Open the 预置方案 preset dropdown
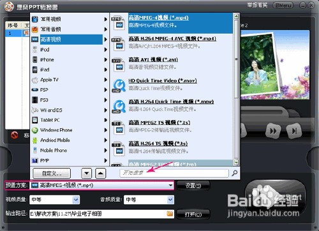The image size is (319, 231). [101, 186]
